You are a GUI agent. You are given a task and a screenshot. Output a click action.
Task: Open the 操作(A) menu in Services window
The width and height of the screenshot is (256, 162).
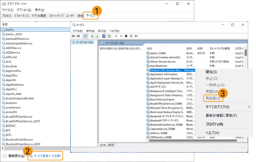(x=90, y=31)
